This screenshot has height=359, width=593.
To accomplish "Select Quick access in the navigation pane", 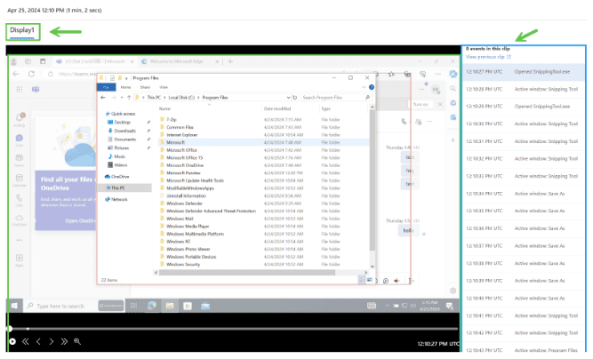I will coord(121,114).
